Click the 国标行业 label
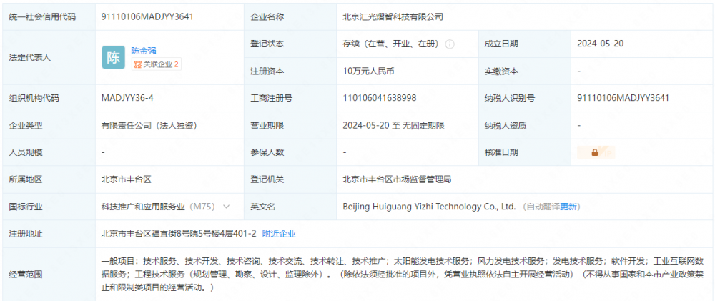 point(26,207)
